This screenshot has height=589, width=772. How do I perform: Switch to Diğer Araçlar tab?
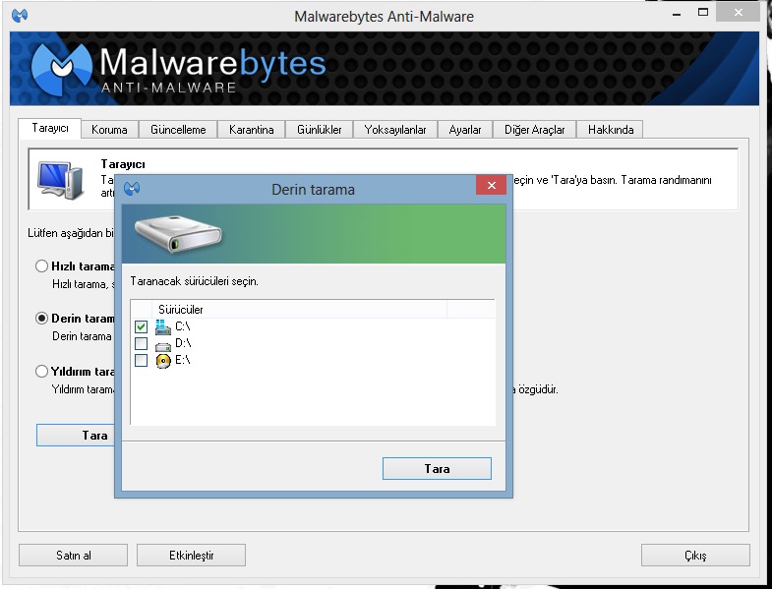(534, 130)
